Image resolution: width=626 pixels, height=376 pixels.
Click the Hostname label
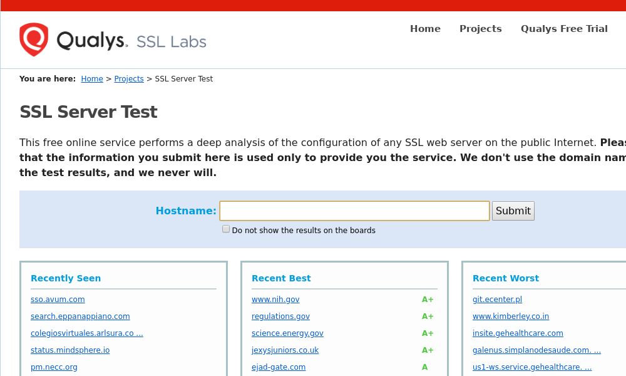tap(186, 211)
